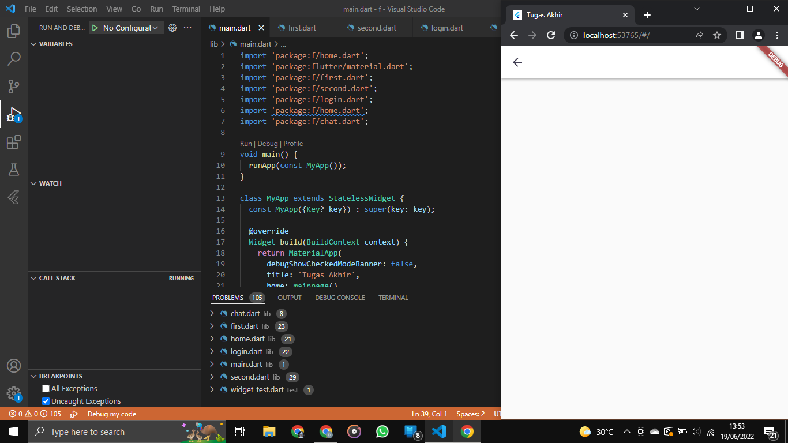Enable the All Exceptions breakpoint checkbox
This screenshot has height=443, width=788.
click(x=46, y=389)
